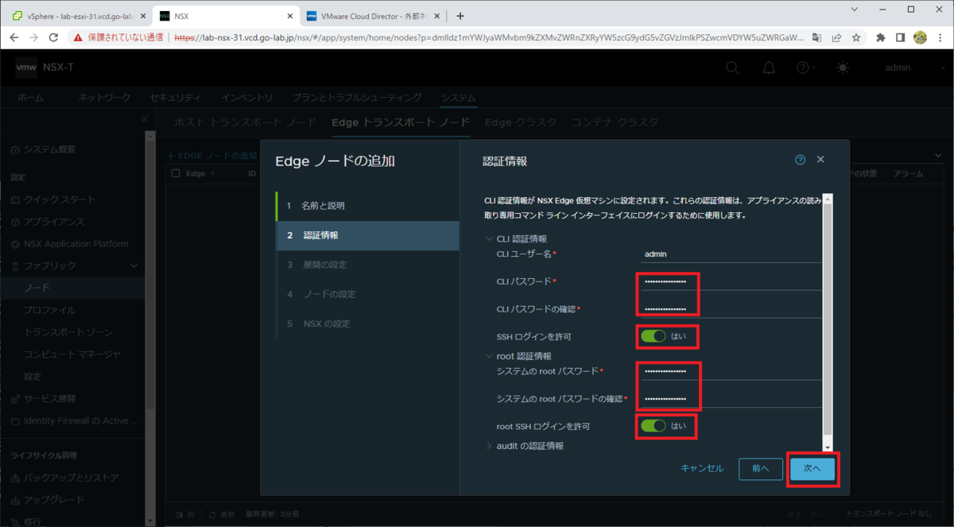This screenshot has height=527, width=954.
Task: Click the dialog vertical scrollbar
Action: (x=828, y=322)
